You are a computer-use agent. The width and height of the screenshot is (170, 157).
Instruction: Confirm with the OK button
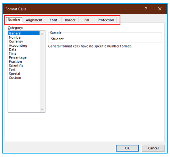click(127, 148)
